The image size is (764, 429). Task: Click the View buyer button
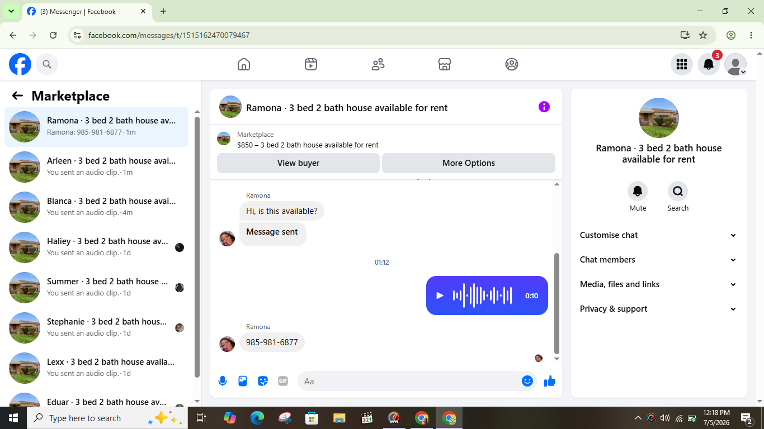click(298, 163)
